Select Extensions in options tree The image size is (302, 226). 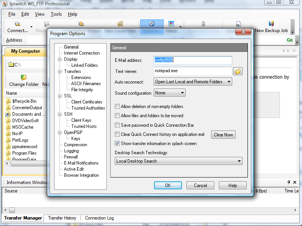point(81,77)
